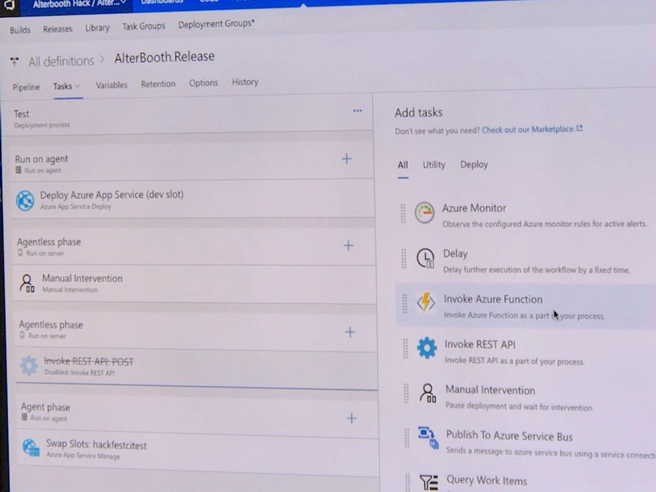Open Task Groups hub
The width and height of the screenshot is (656, 492).
(144, 26)
